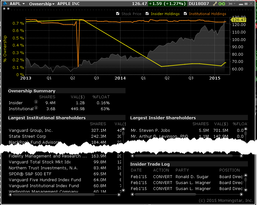
Task: Click right scroll arrow under Insider Shareholders list
Action: tap(241, 156)
